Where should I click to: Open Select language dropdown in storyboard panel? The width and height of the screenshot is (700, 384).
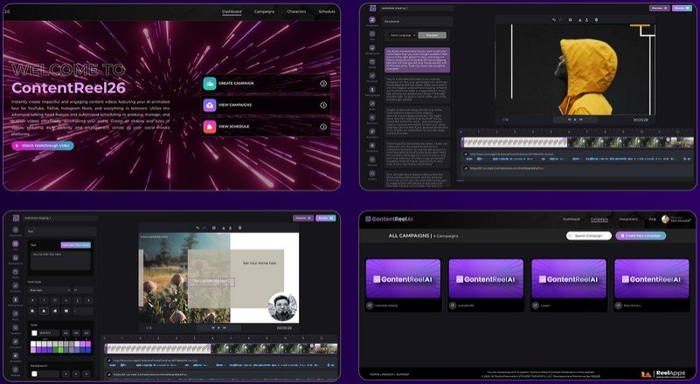pyautogui.click(x=401, y=35)
